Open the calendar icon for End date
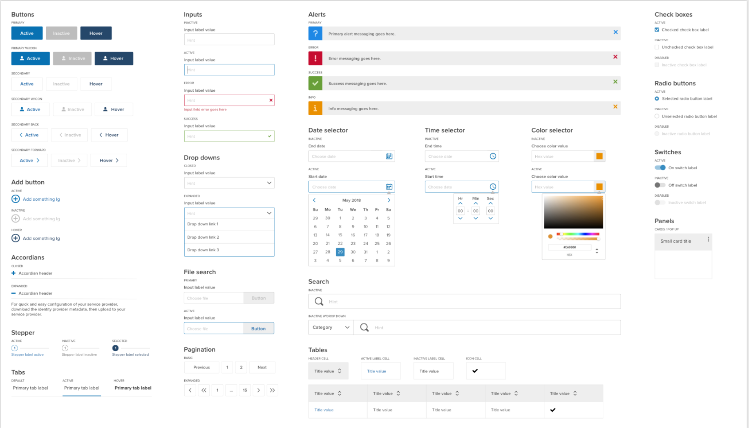The image size is (749, 428). (x=389, y=156)
